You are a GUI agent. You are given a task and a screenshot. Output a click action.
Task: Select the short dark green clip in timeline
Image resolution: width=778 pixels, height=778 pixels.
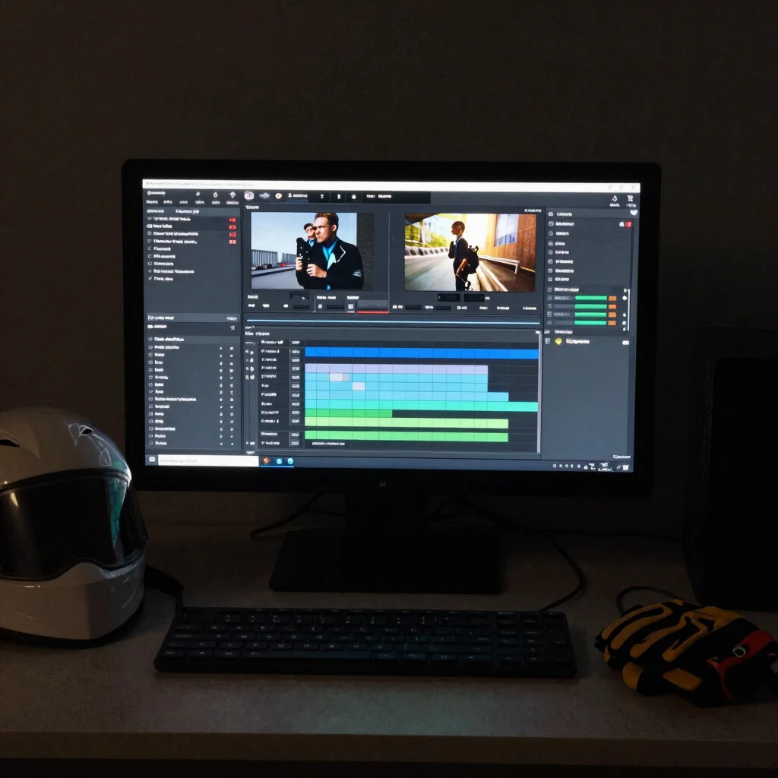pyautogui.click(x=348, y=413)
